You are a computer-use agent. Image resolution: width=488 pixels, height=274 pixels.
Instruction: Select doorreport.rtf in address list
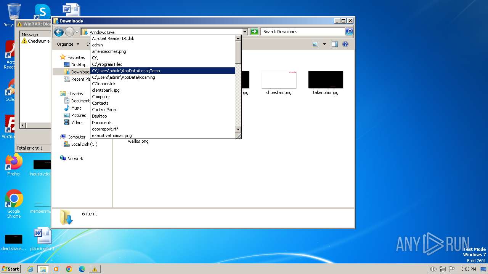(x=163, y=129)
